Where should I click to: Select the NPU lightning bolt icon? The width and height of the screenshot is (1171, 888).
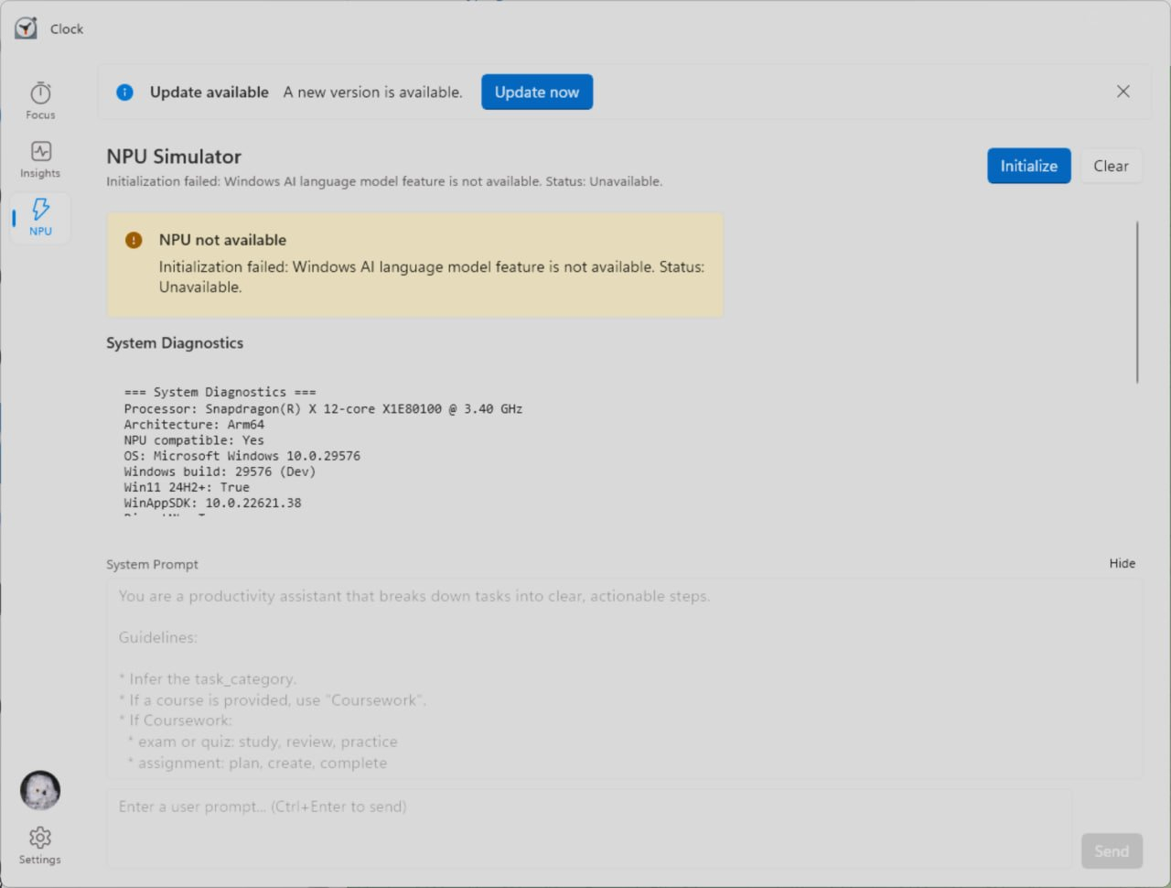point(40,210)
